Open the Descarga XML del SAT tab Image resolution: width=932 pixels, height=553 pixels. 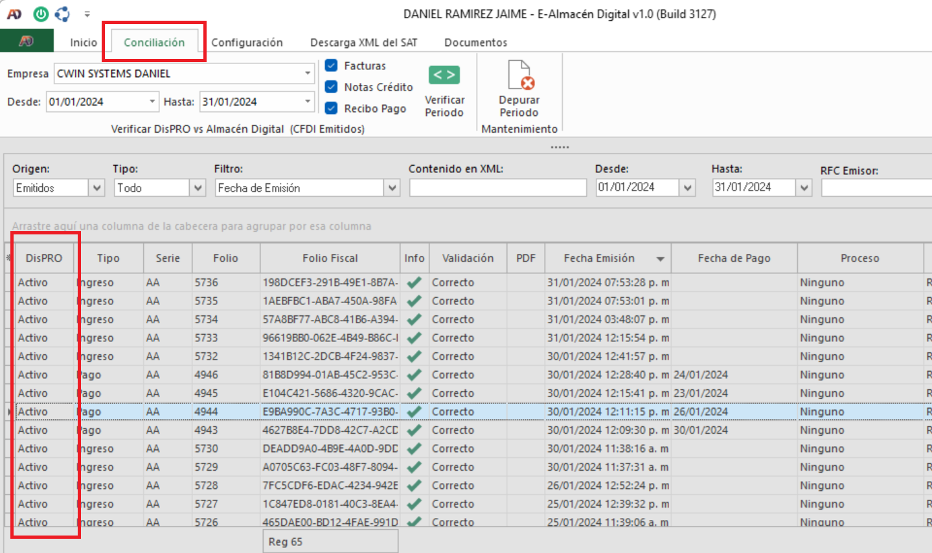tap(363, 42)
